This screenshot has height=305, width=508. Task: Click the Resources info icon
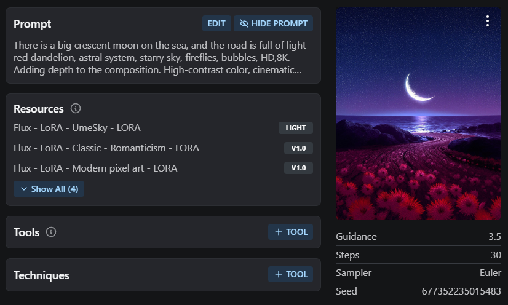pos(76,108)
